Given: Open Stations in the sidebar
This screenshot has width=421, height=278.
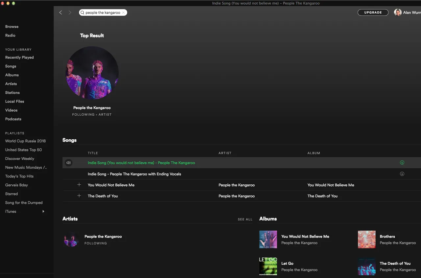Looking at the screenshot, I should 12,93.
